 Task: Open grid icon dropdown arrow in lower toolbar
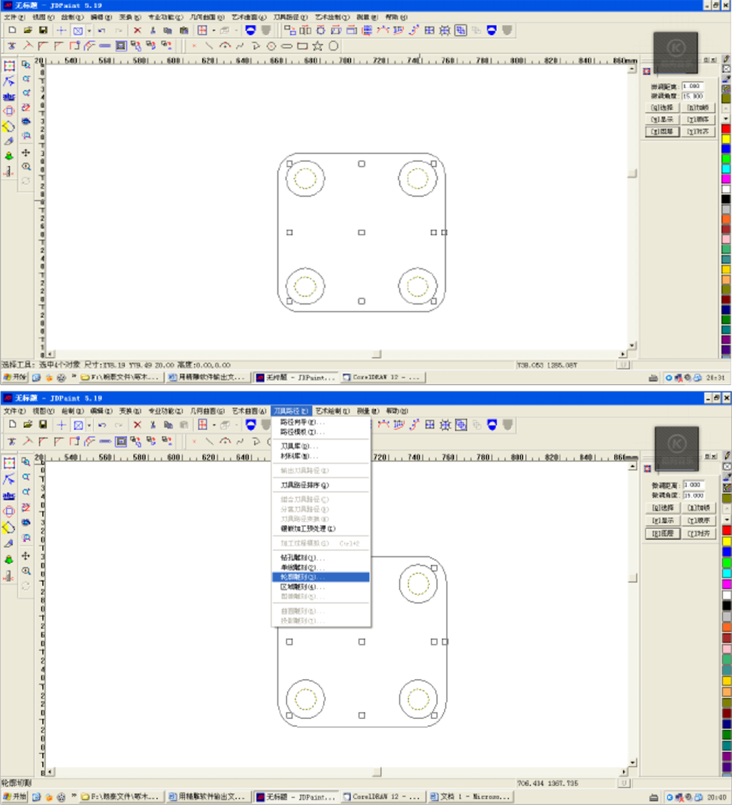pos(214,425)
